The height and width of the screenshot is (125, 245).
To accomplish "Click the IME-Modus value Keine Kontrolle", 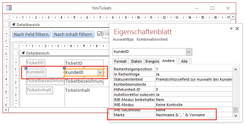I will pos(194,105).
